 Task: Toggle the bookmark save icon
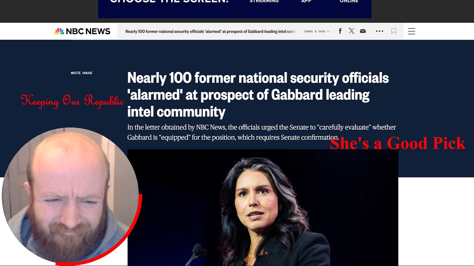(394, 31)
